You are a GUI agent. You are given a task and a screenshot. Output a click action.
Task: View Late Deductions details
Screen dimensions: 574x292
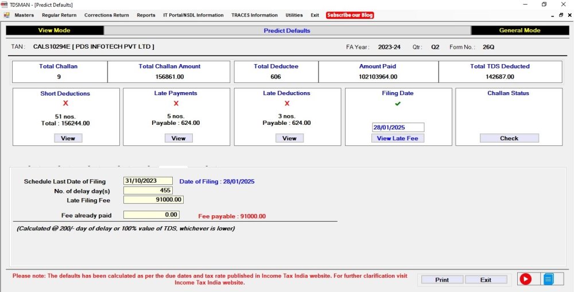click(289, 139)
